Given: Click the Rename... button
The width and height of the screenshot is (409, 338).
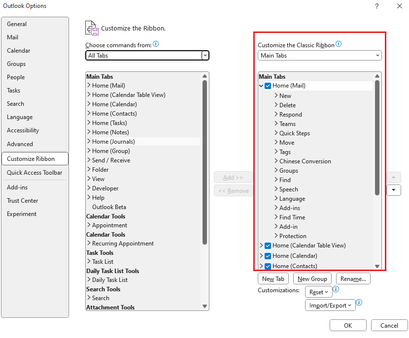Looking at the screenshot, I should point(353,279).
